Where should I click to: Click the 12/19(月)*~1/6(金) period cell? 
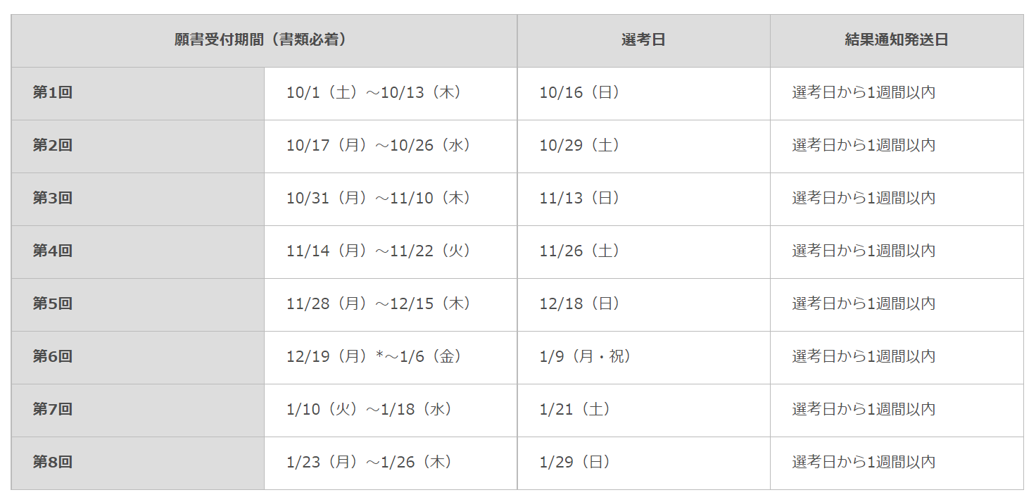tap(391, 358)
